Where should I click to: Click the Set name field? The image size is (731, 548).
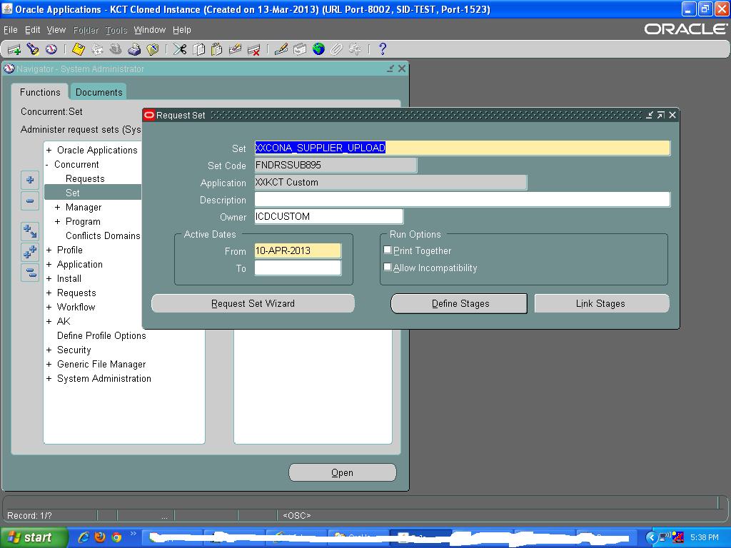(x=462, y=148)
